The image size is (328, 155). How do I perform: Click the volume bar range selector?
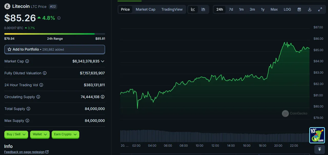(x=215, y=136)
